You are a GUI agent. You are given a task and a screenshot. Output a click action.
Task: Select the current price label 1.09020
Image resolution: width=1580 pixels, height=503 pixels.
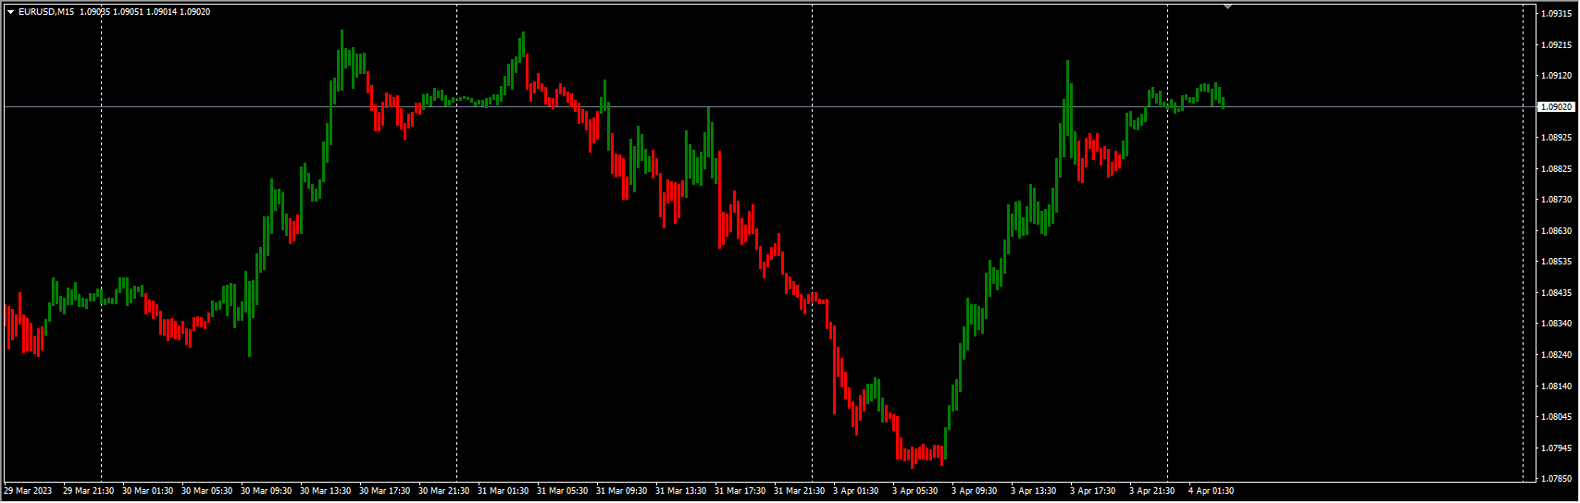click(1555, 107)
